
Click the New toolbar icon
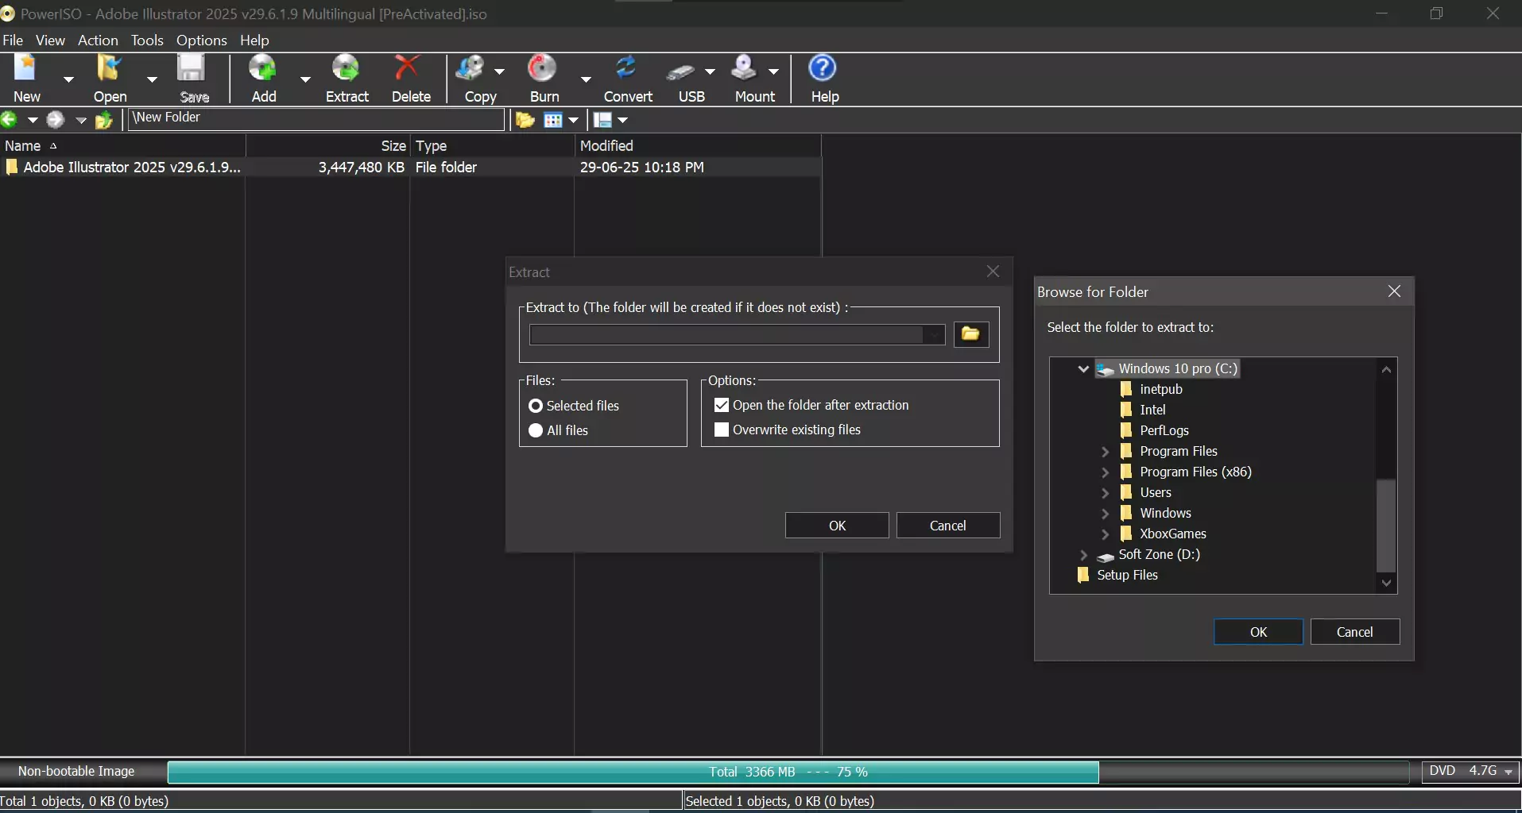click(x=26, y=69)
